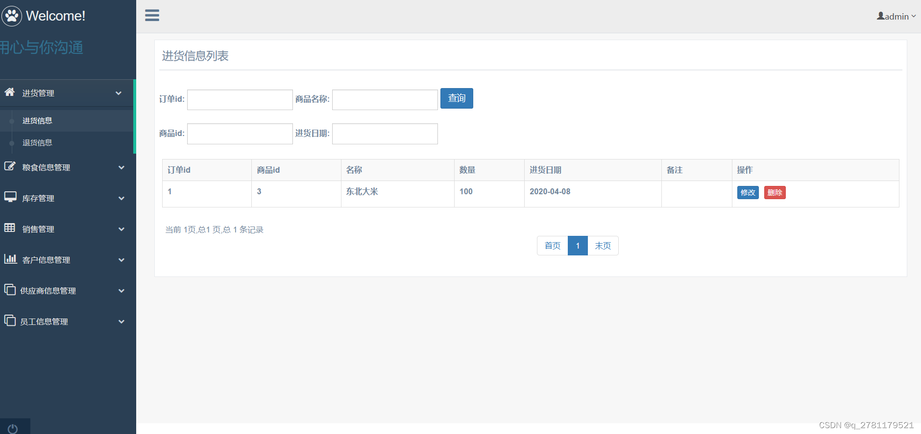This screenshot has height=434, width=921.
Task: Focus the 订单id input field
Action: (240, 100)
